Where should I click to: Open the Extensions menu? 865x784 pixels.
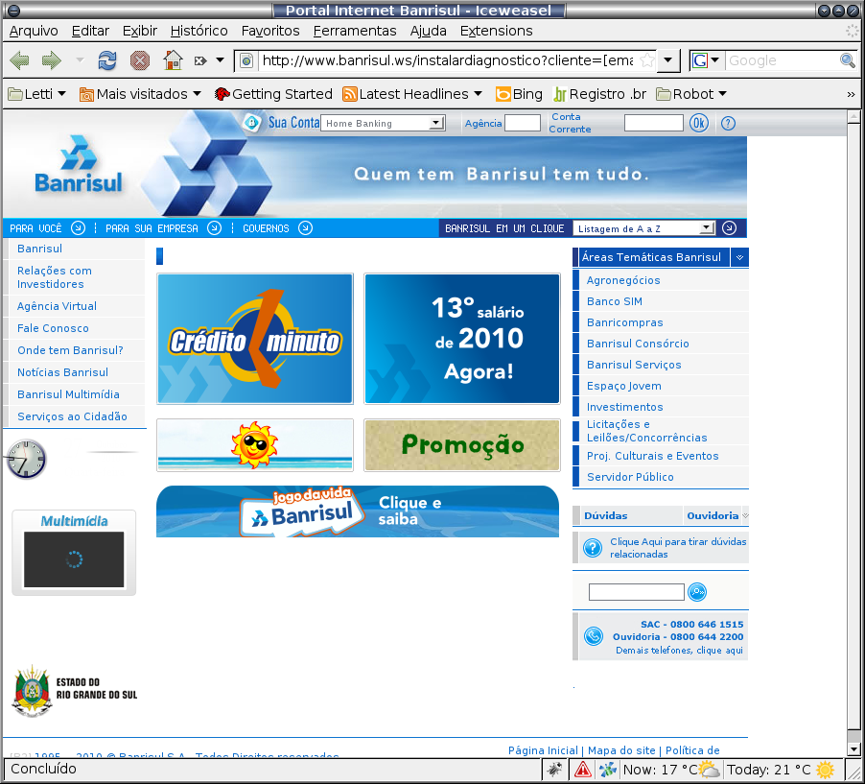point(497,31)
